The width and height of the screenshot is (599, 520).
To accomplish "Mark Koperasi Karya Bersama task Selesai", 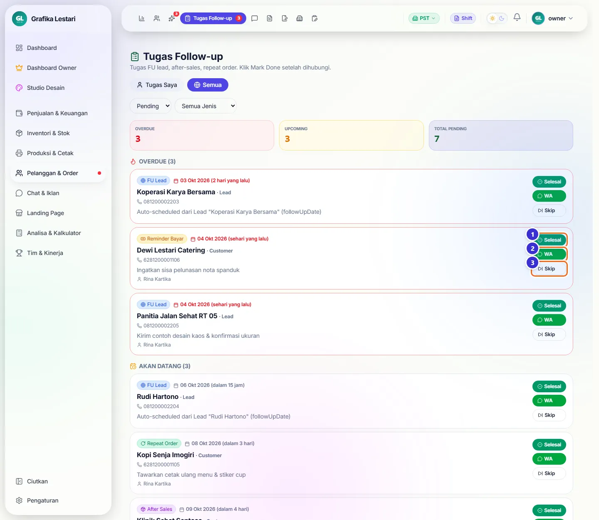I will tap(549, 182).
